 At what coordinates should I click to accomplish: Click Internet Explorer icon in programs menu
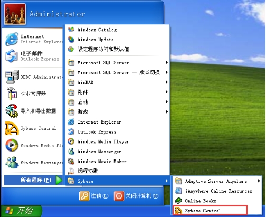71,122
